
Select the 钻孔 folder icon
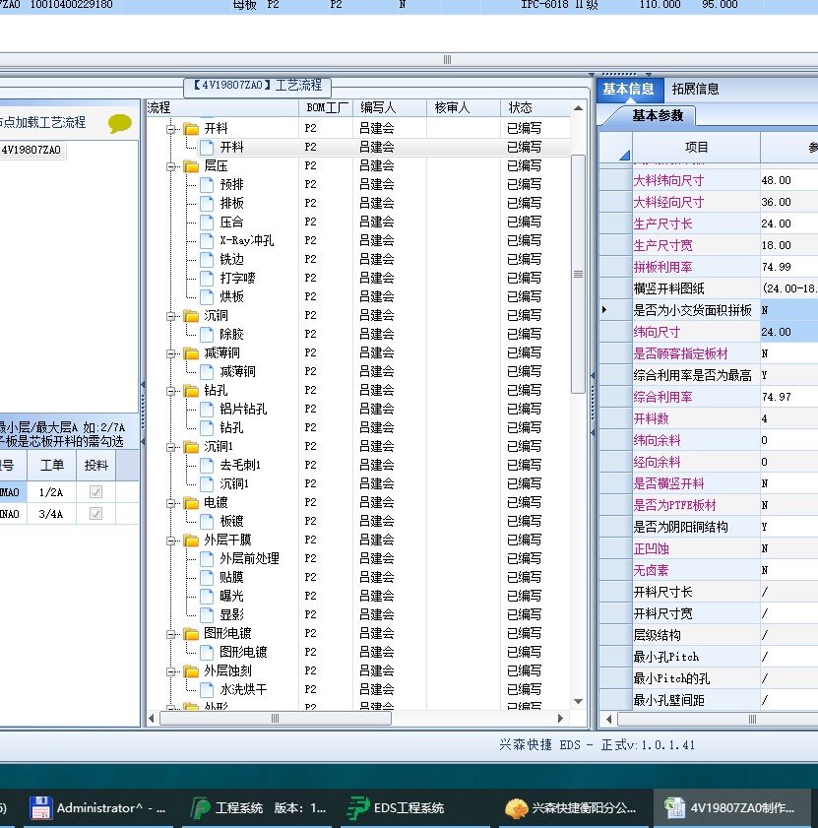(x=191, y=390)
